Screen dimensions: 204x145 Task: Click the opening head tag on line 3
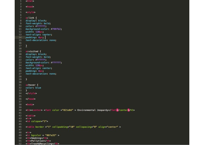tap(30, 7)
